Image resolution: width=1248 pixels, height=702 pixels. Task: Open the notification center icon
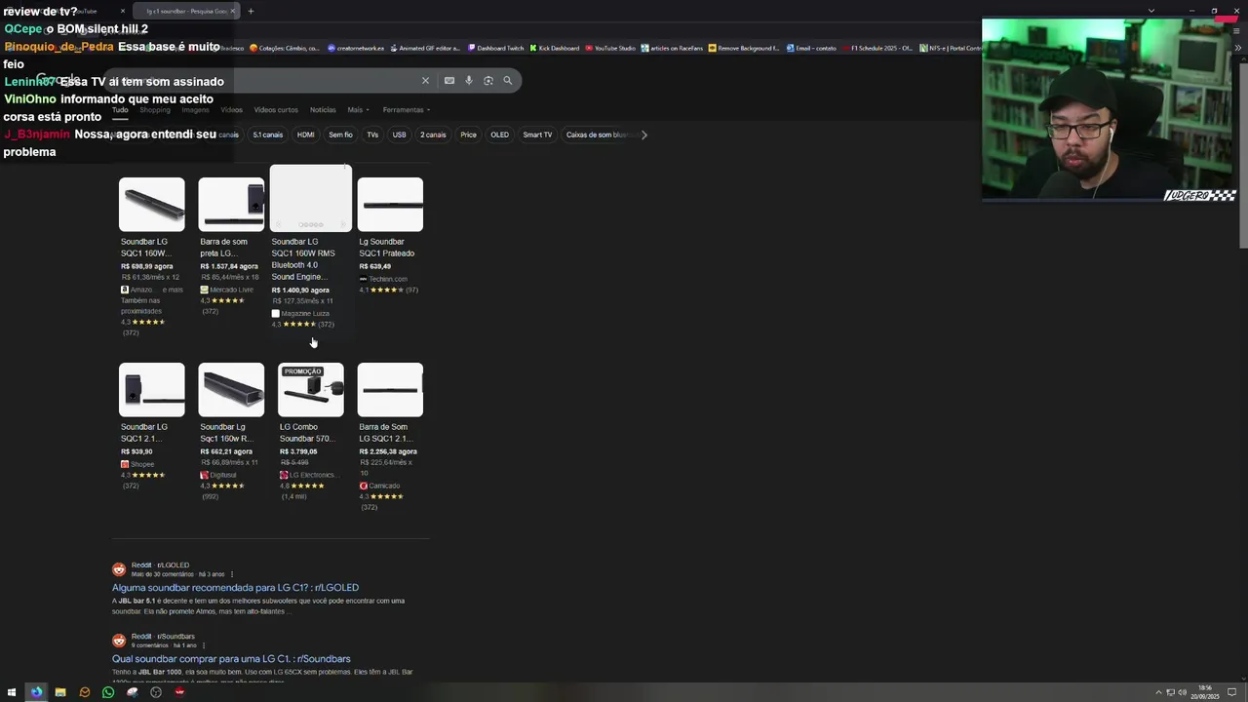pos(1232,692)
